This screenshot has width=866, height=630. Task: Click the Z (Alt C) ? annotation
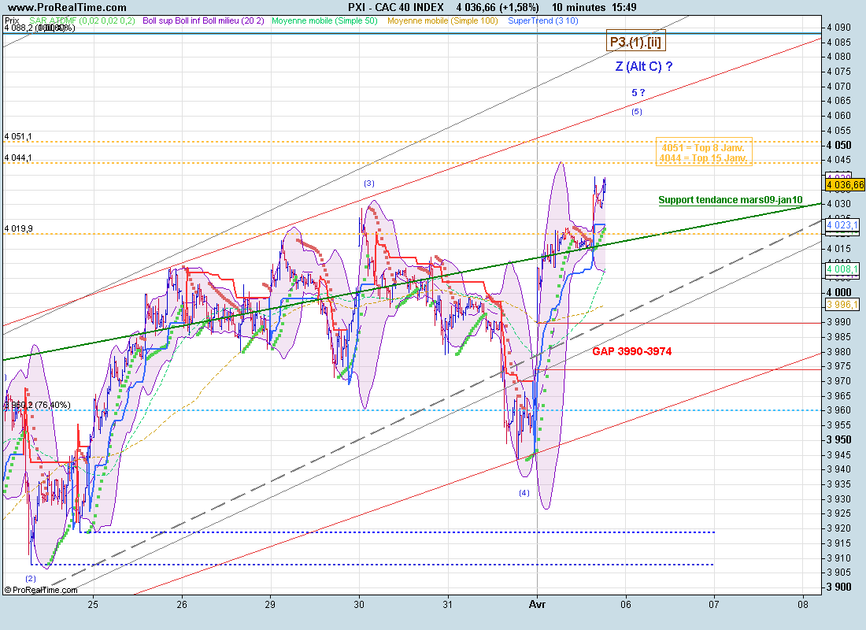pyautogui.click(x=644, y=66)
